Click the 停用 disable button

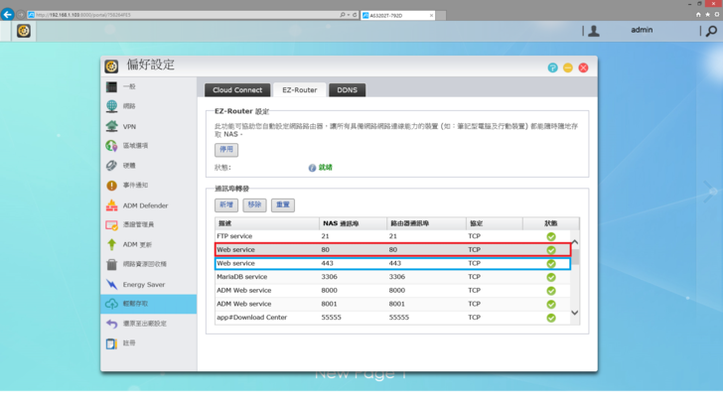[226, 150]
